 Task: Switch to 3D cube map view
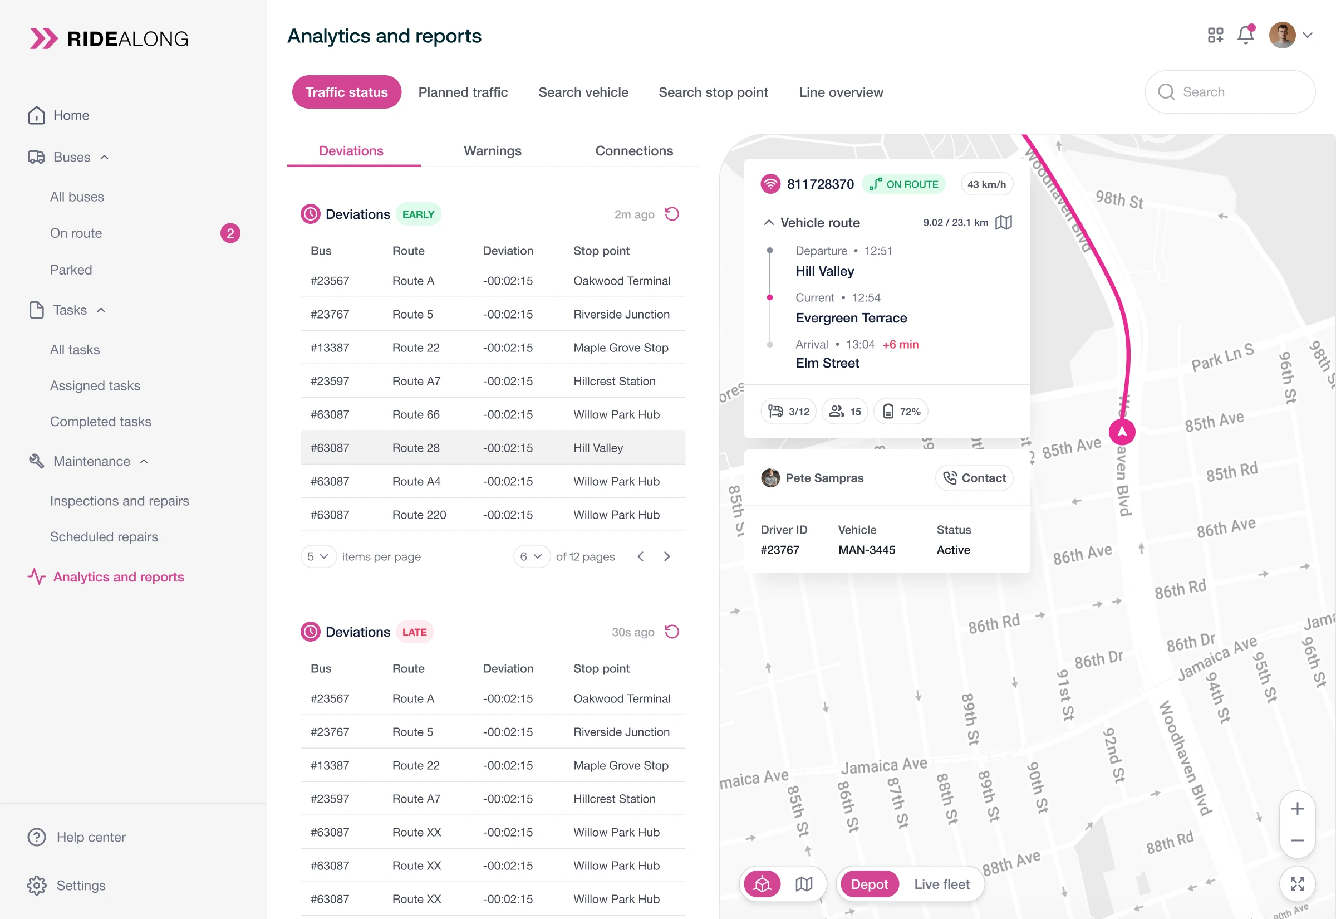762,884
